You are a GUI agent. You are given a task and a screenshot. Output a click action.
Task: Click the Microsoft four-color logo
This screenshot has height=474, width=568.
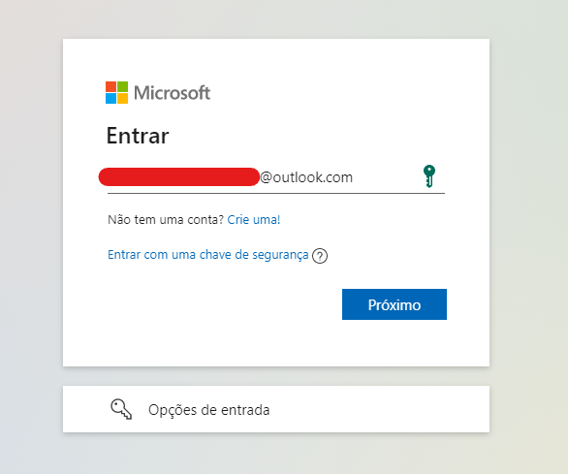point(116,92)
